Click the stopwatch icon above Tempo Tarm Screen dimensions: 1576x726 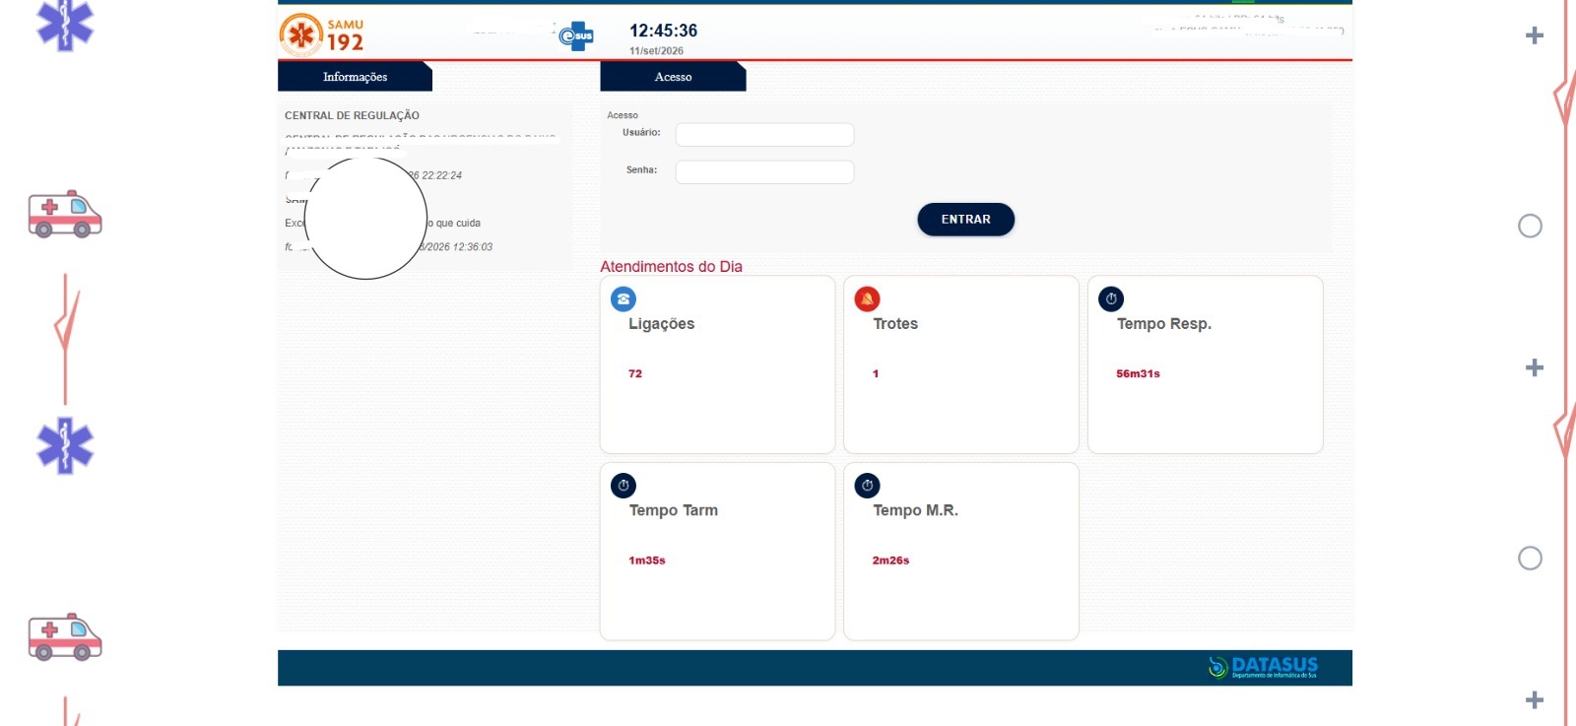click(624, 486)
